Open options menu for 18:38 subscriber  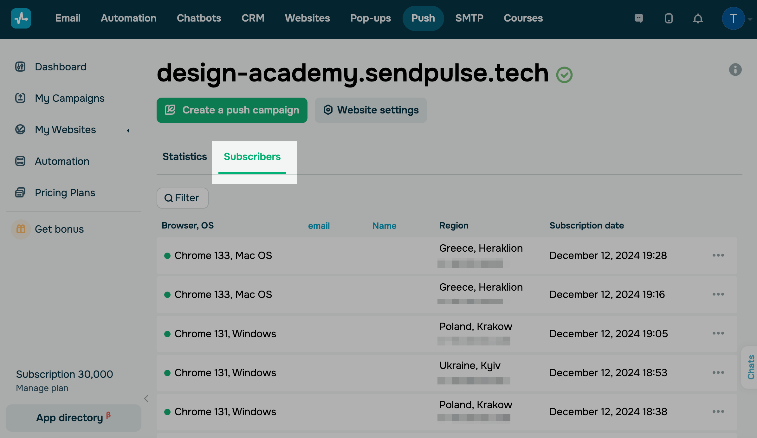tap(718, 411)
